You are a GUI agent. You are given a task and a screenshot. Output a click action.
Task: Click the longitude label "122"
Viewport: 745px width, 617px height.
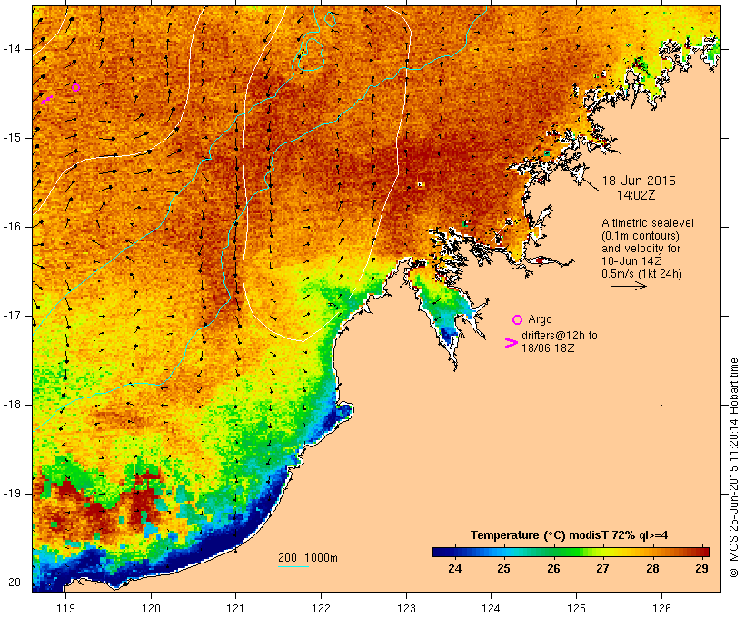point(322,608)
